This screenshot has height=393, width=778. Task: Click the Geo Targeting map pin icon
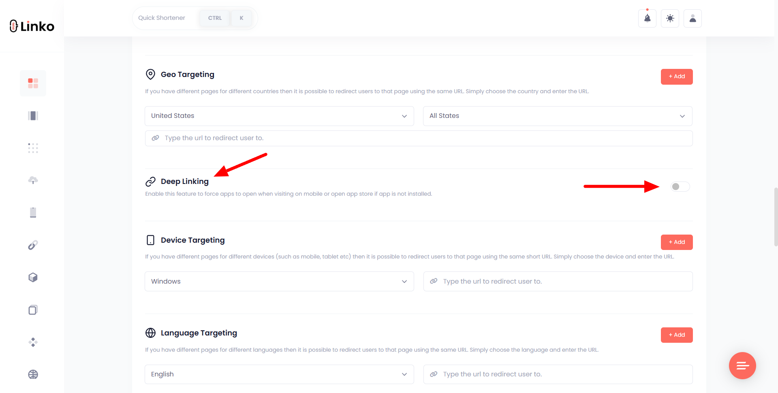click(x=150, y=75)
